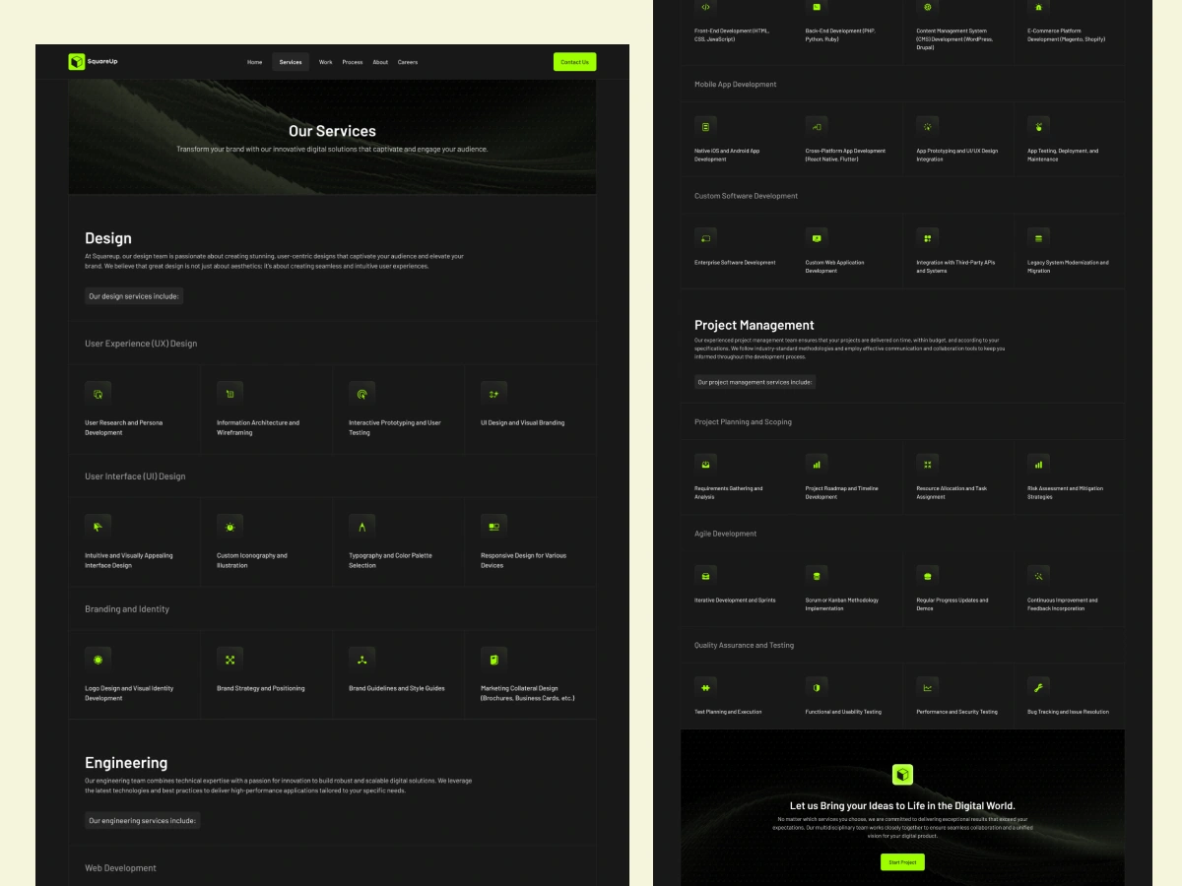
Task: Click the 'Engineering' section heading
Action: (x=126, y=763)
